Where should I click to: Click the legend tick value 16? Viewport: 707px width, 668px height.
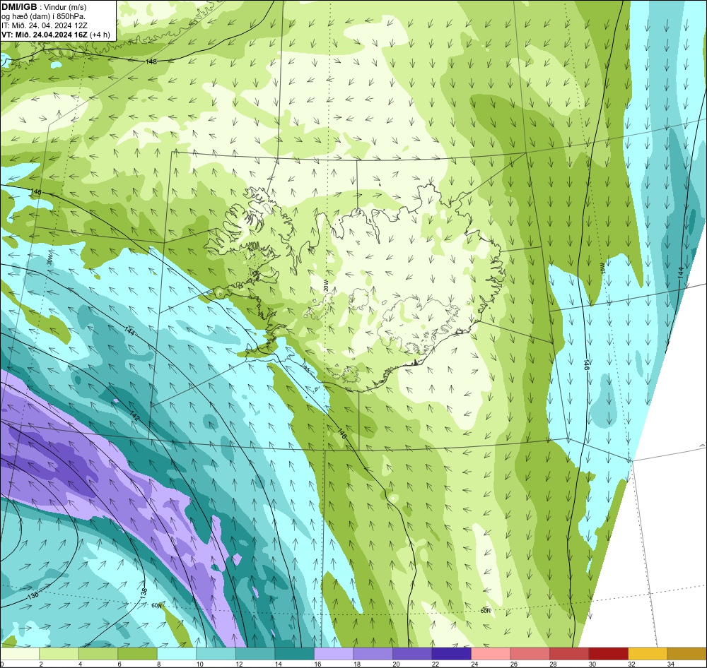317,664
